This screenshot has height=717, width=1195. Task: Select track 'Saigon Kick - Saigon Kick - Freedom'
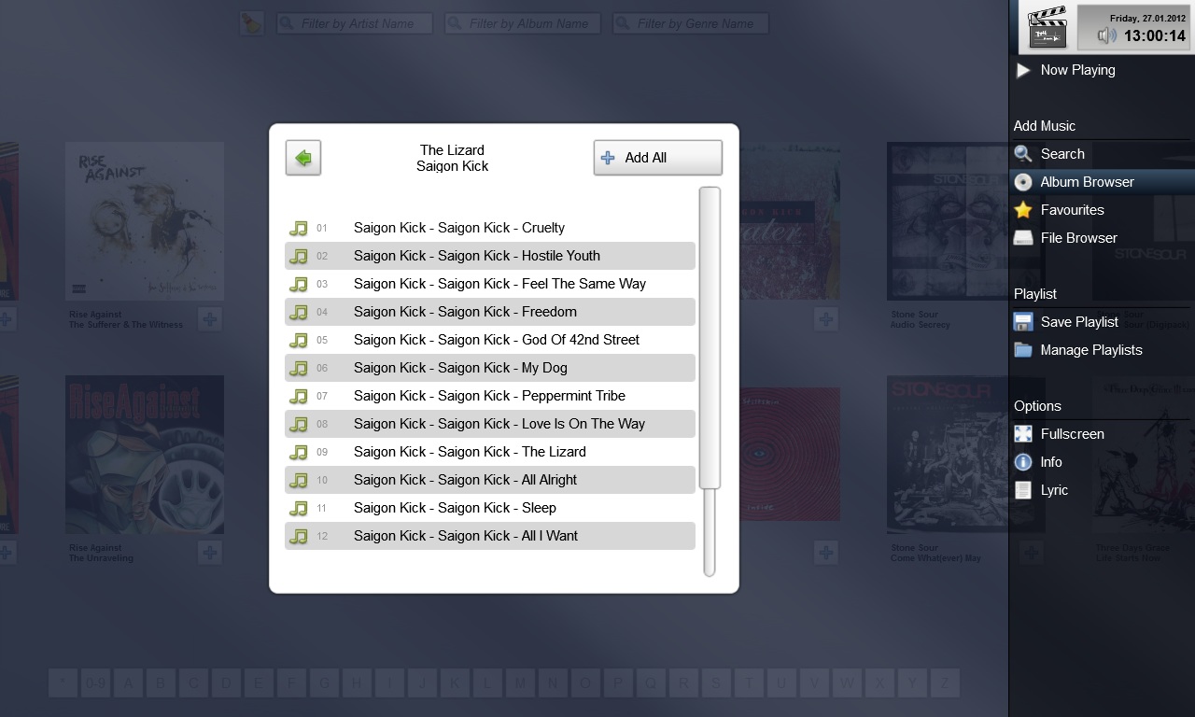(490, 312)
